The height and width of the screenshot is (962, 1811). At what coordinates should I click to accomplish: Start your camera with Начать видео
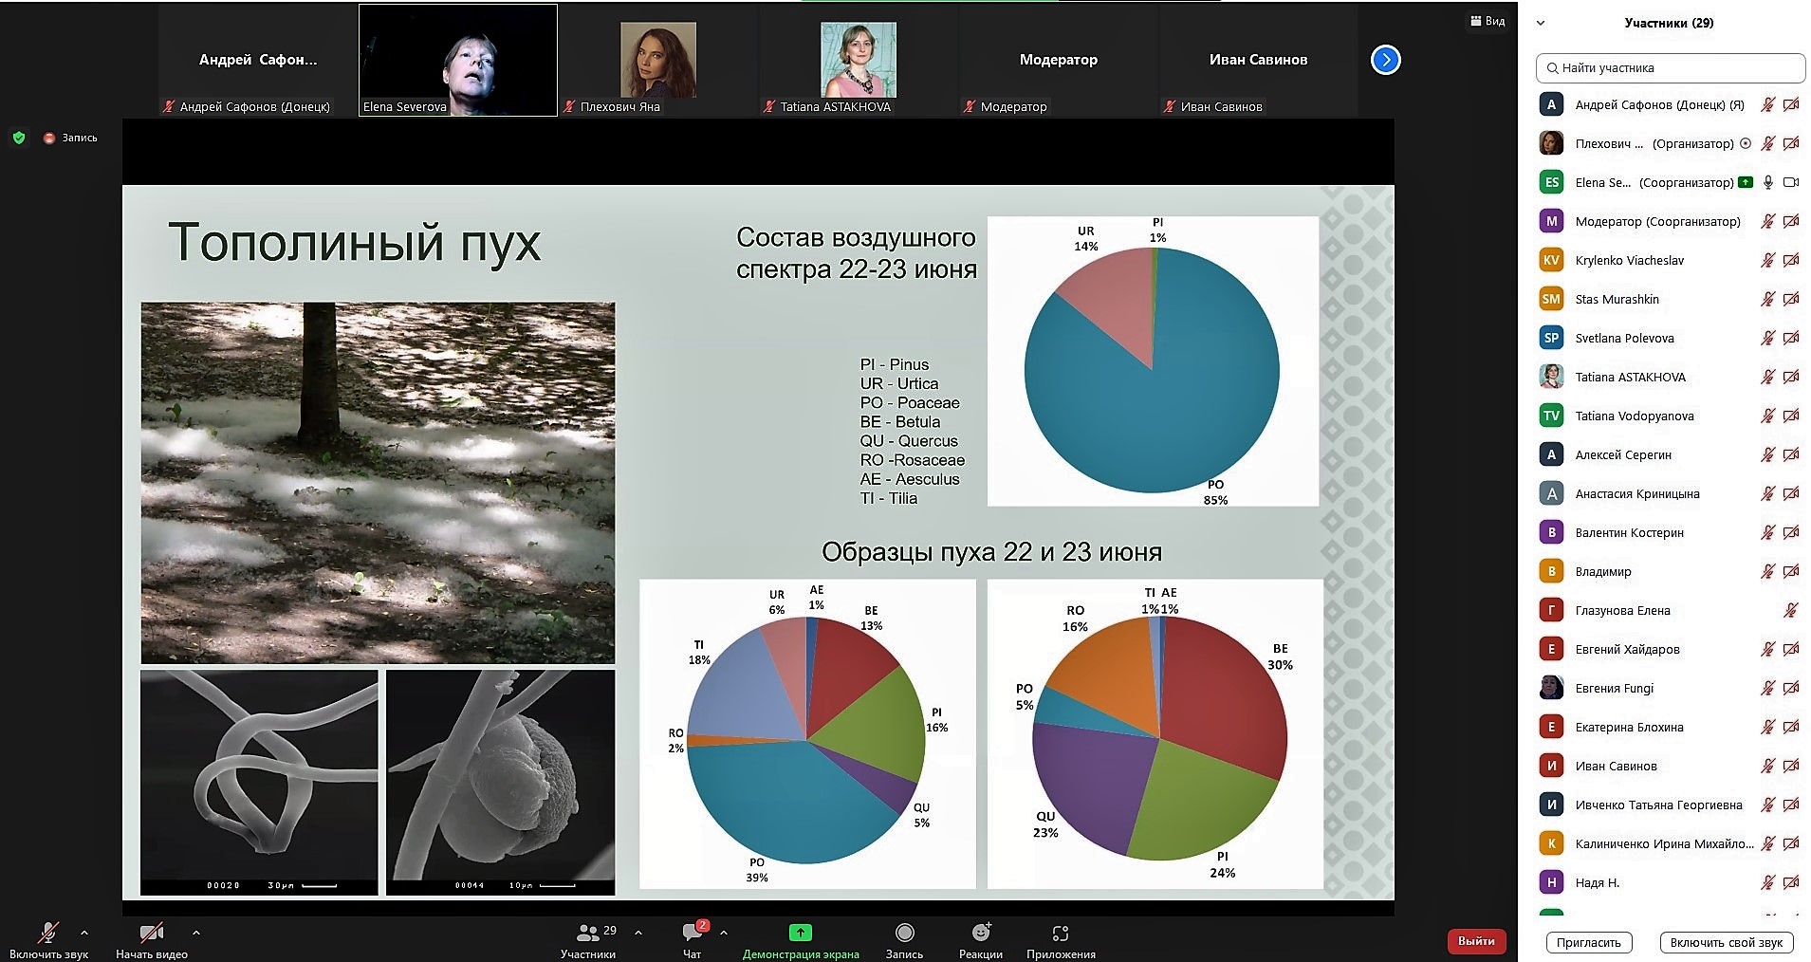(x=152, y=940)
